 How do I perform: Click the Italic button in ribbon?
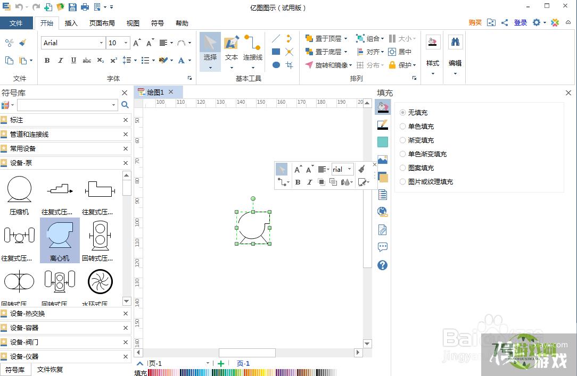coord(60,60)
